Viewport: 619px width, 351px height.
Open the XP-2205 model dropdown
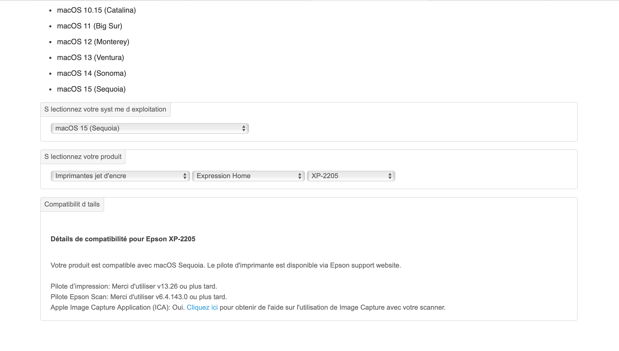tap(351, 176)
